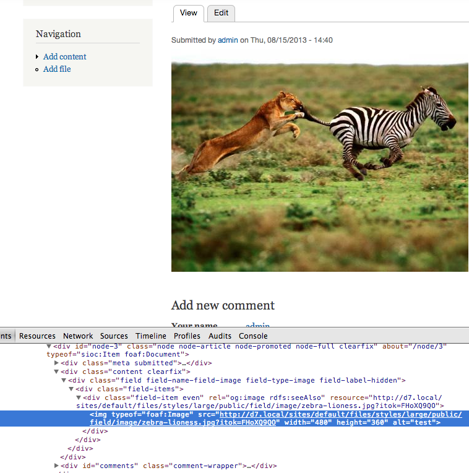Open the Network devtools tab
Screen dimensions: 469x473
(78, 336)
